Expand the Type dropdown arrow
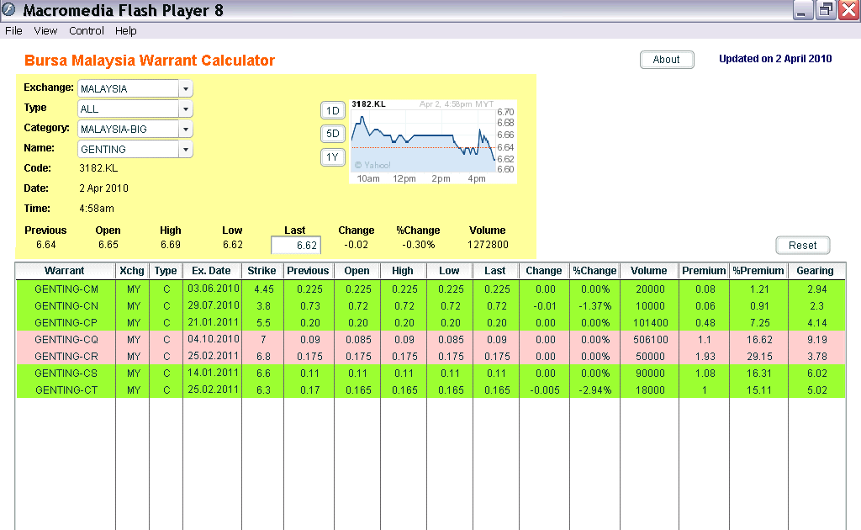 186,109
